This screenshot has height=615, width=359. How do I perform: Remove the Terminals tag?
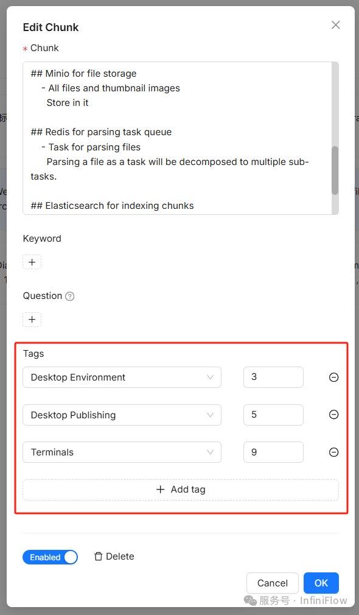pyautogui.click(x=333, y=452)
